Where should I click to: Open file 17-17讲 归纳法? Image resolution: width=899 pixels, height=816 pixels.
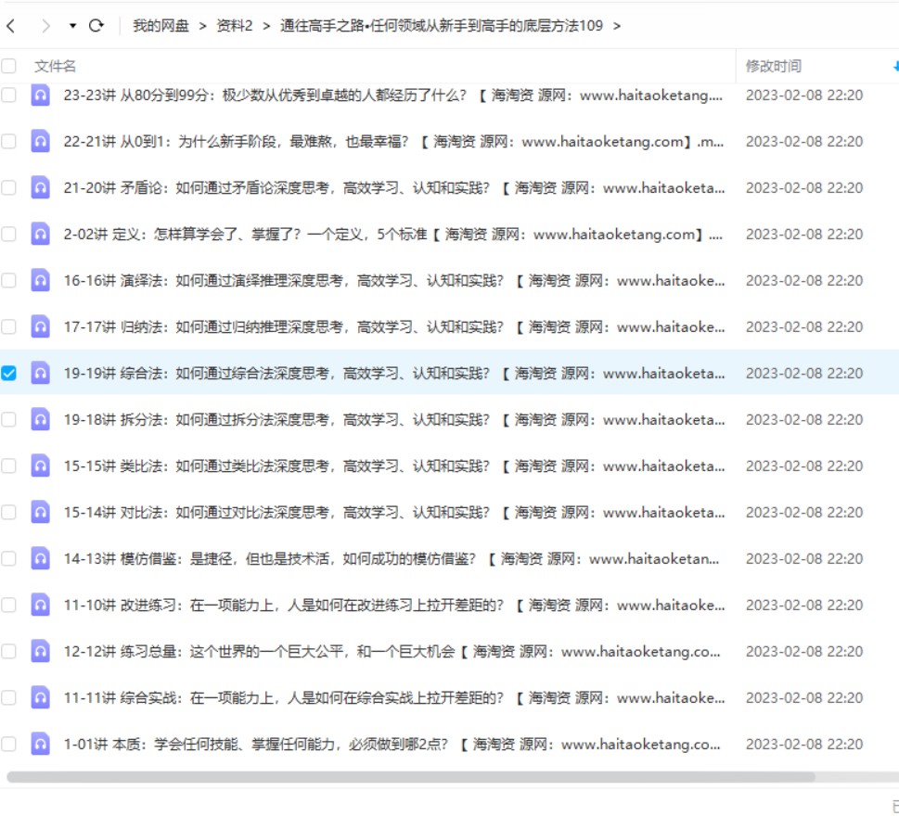(394, 326)
